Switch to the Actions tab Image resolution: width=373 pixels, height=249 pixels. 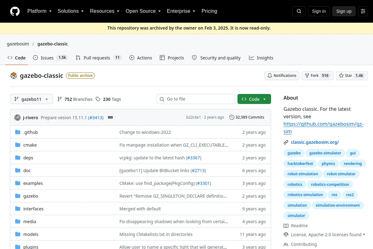pyautogui.click(x=141, y=58)
